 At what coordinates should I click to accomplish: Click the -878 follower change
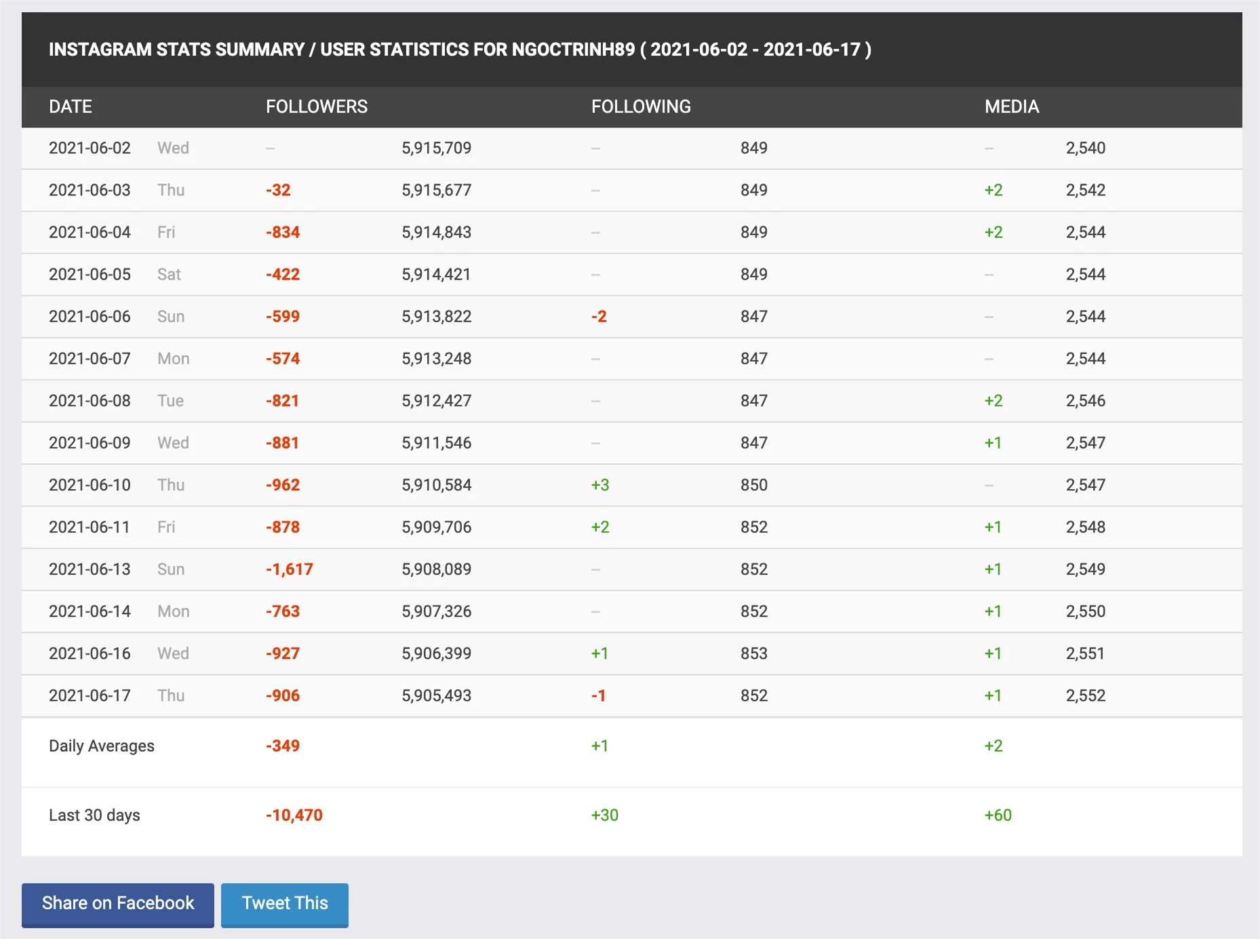coord(283,526)
